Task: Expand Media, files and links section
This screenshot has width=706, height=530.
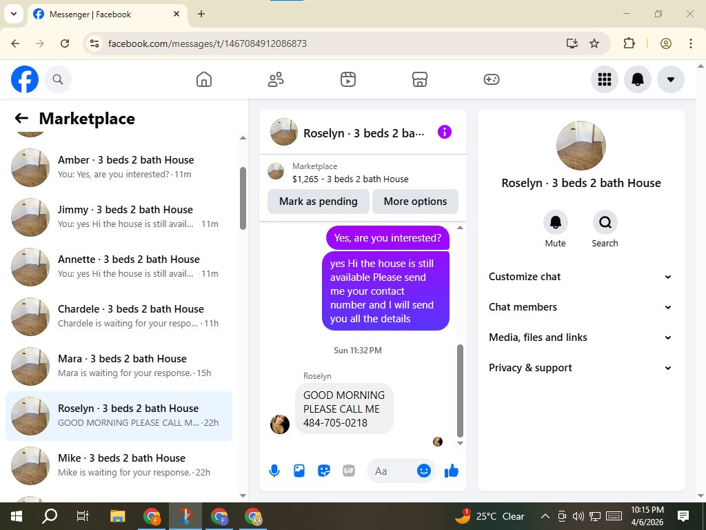Action: pos(581,337)
